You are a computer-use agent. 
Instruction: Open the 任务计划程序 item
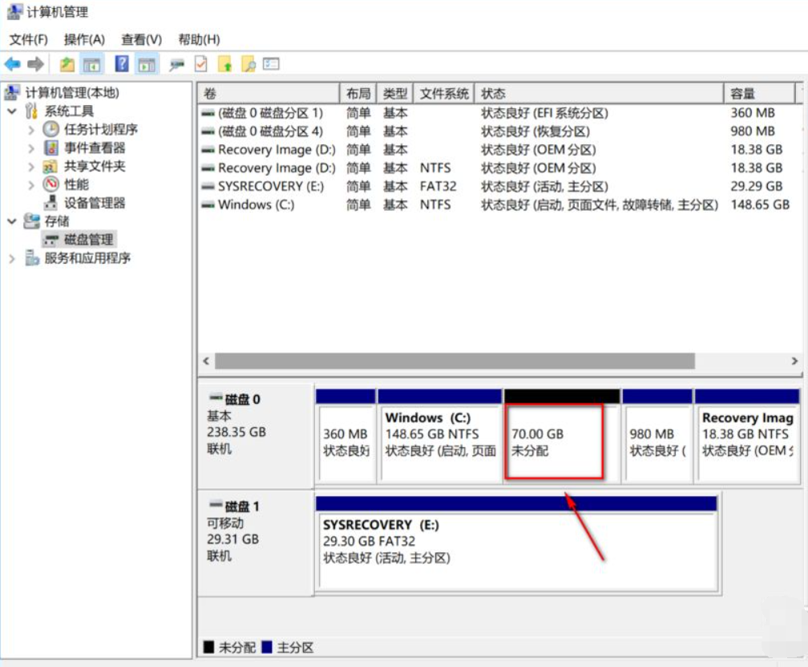tap(100, 128)
